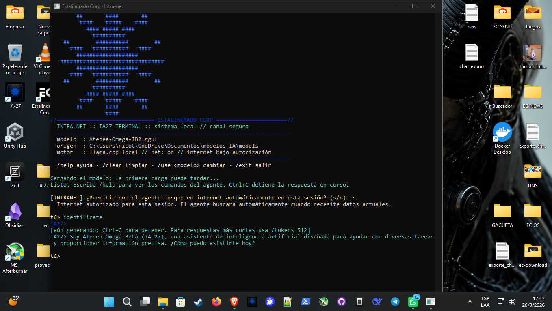Image resolution: width=552 pixels, height=311 pixels.
Task: Open the Windows Start menu
Action: (x=109, y=302)
